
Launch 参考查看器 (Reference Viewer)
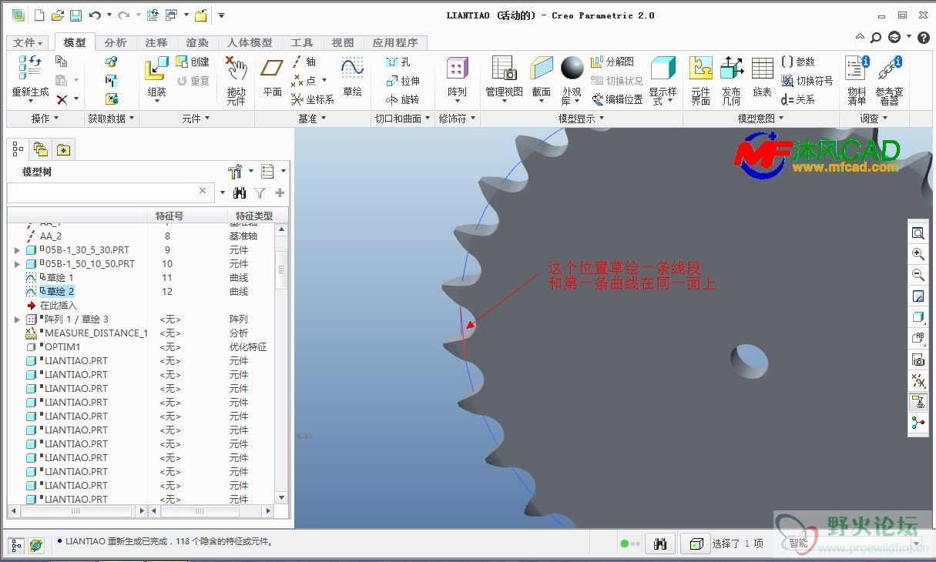[890, 80]
